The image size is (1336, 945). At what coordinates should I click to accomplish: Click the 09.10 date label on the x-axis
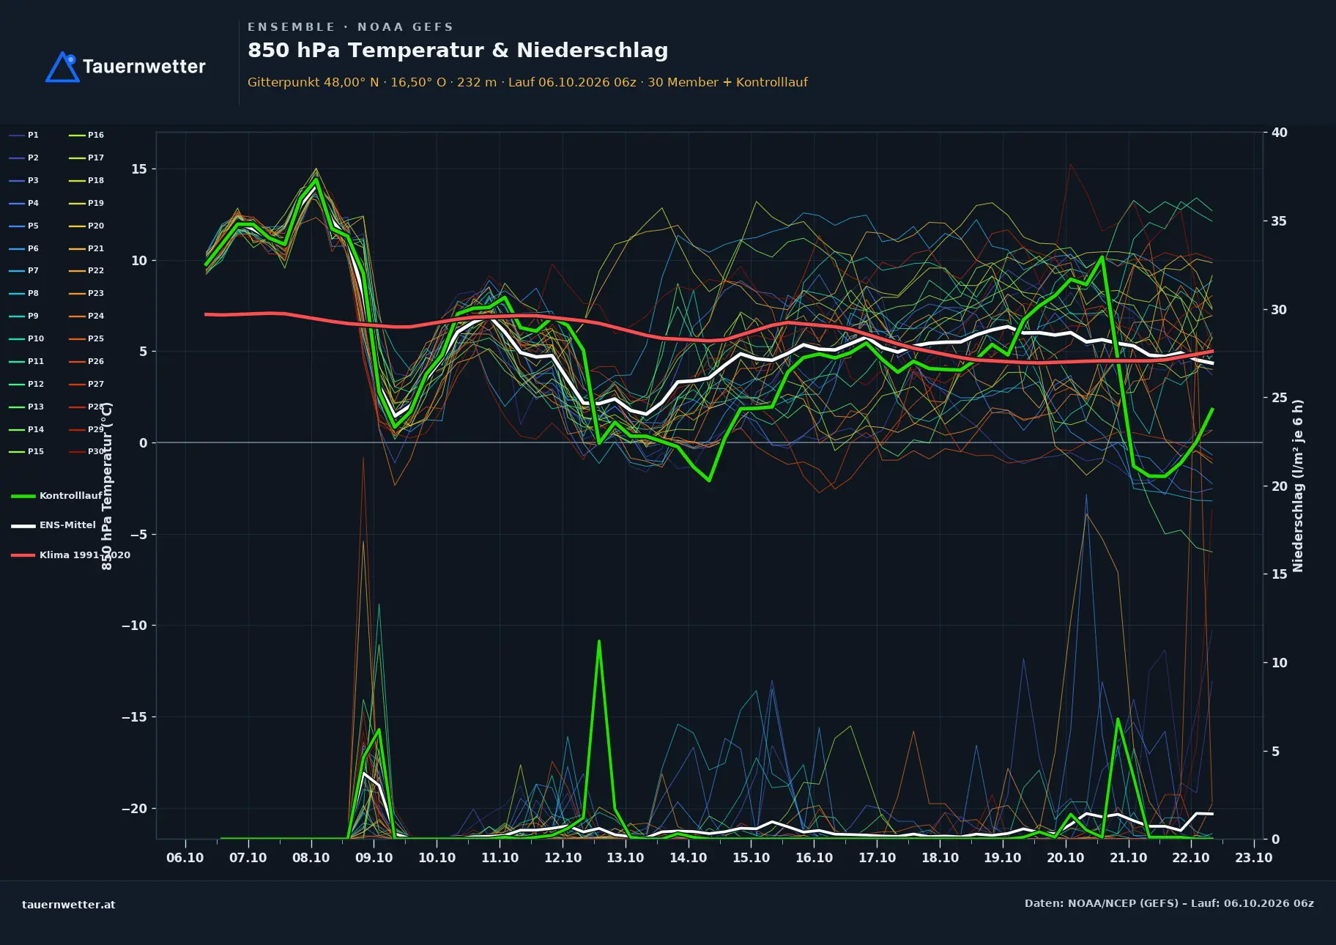pos(374,858)
